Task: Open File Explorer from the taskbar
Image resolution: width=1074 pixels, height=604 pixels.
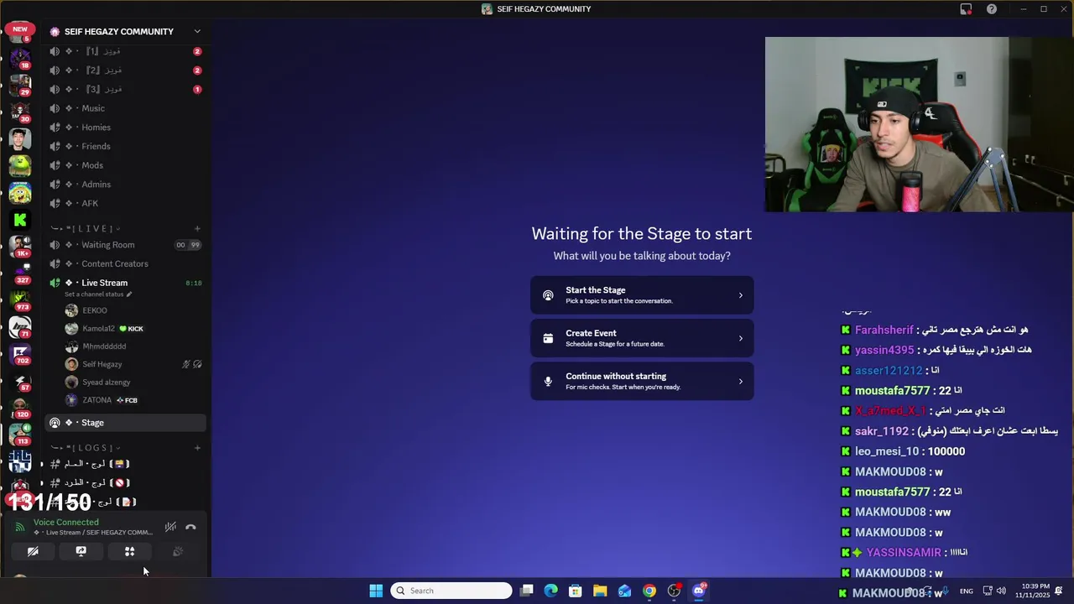Action: (600, 591)
